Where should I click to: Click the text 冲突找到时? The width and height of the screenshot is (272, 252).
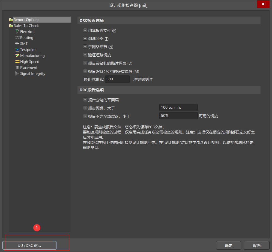pyautogui.click(x=143, y=79)
